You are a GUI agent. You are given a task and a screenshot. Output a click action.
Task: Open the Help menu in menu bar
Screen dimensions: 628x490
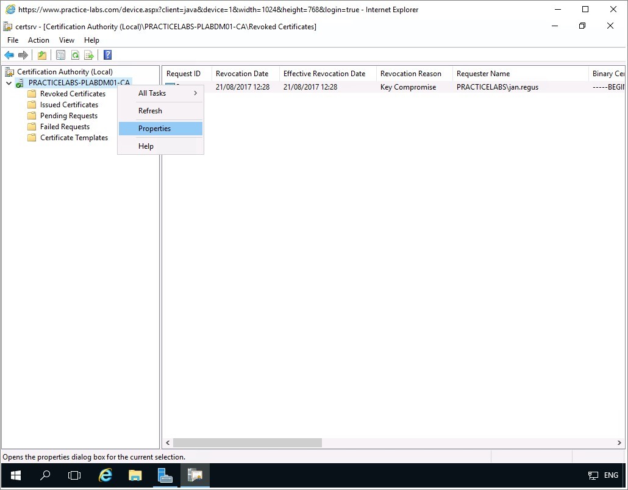(91, 40)
